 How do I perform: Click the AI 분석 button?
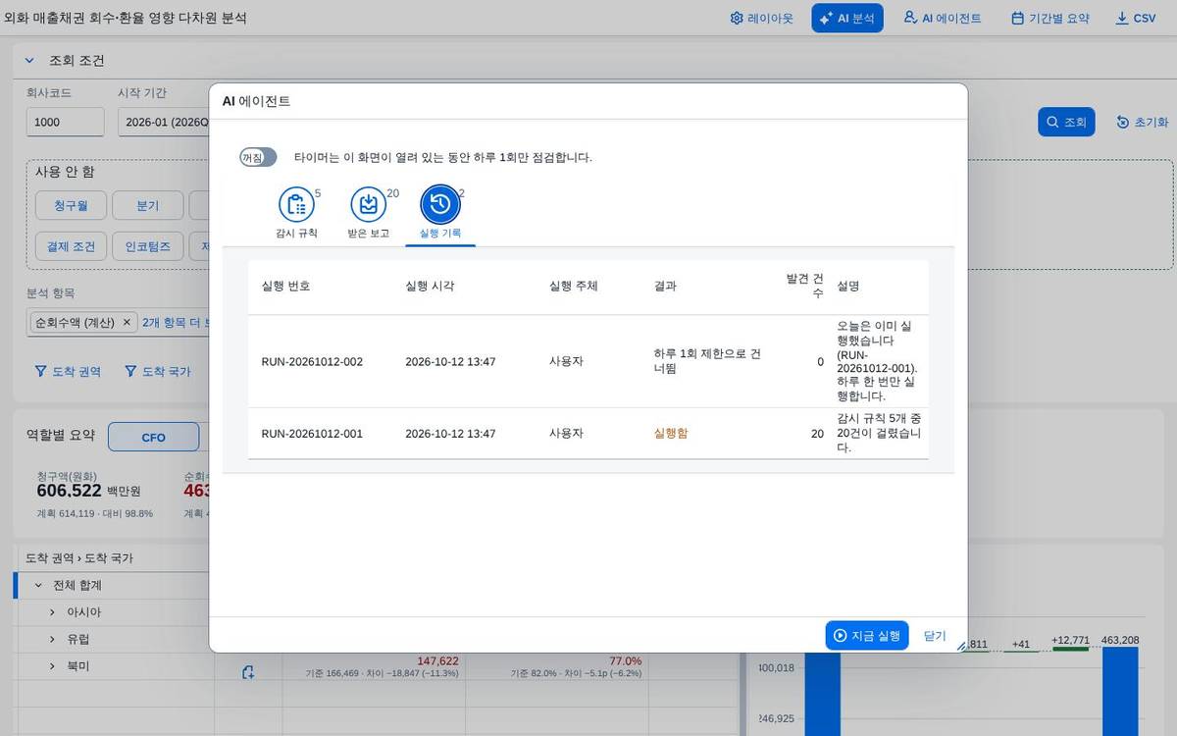click(x=847, y=18)
